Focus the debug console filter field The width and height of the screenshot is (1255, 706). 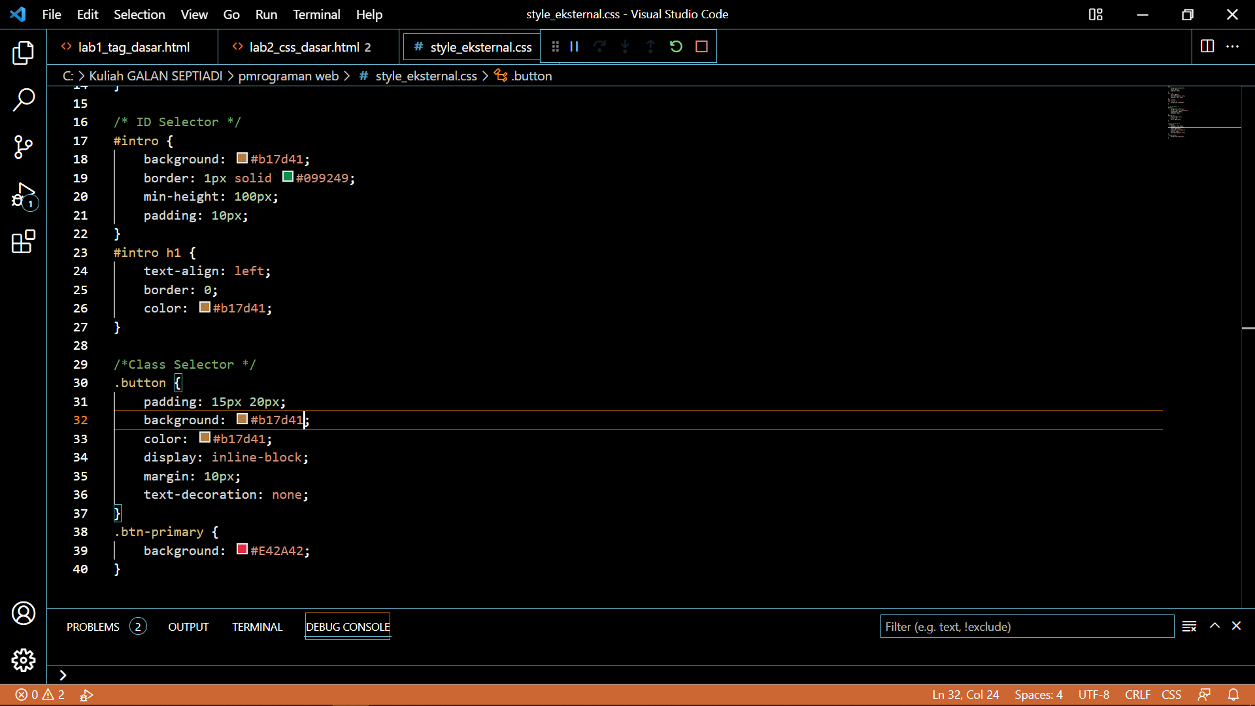click(x=1026, y=626)
